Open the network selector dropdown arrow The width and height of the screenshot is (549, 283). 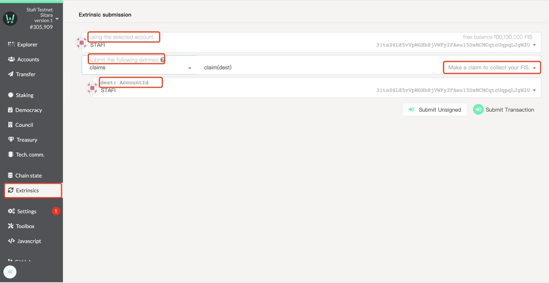click(x=57, y=19)
